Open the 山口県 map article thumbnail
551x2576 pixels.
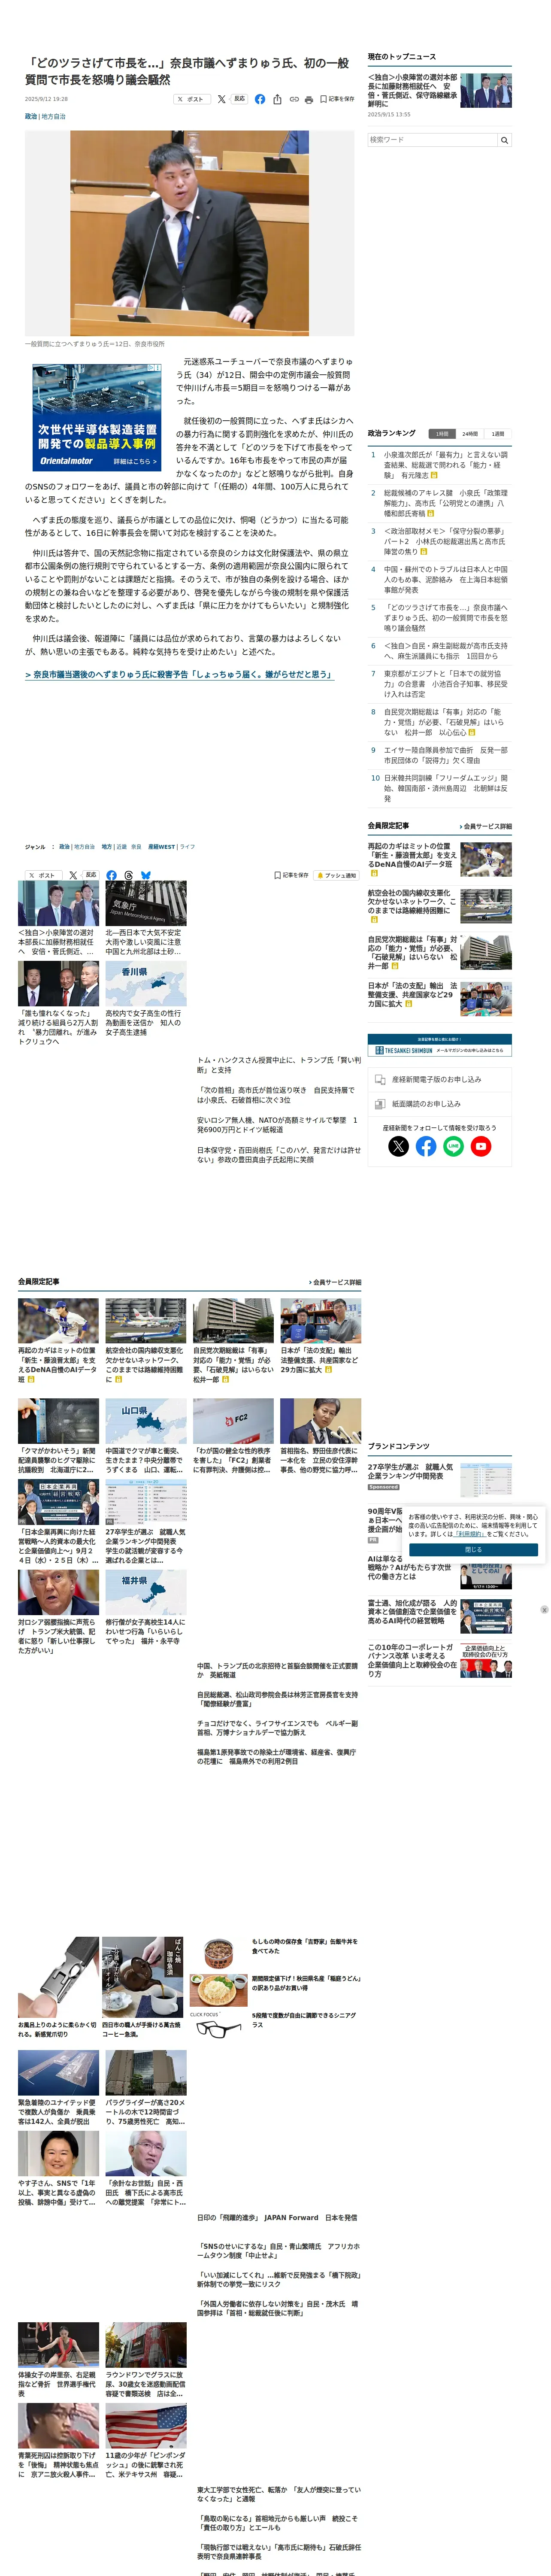pos(145,1421)
